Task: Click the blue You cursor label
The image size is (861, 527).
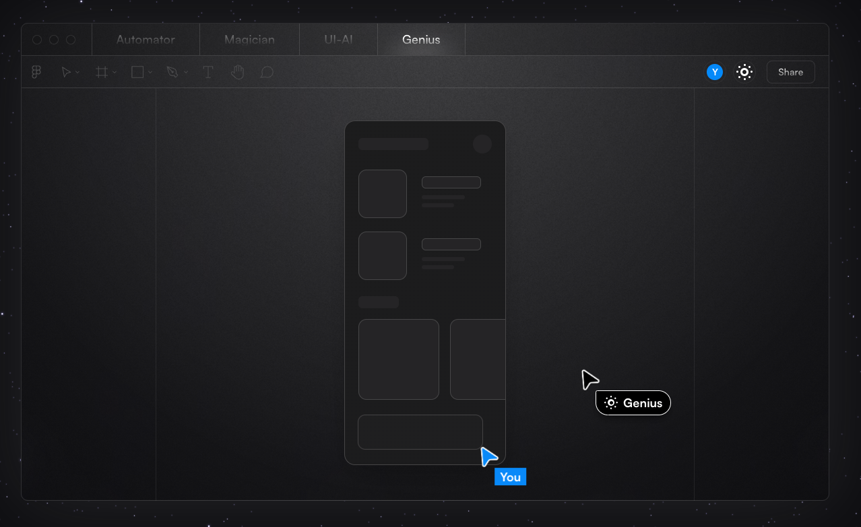Action: (510, 477)
